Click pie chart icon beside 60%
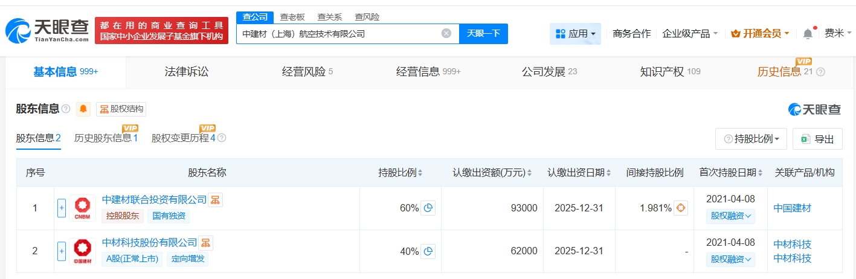 coord(428,208)
